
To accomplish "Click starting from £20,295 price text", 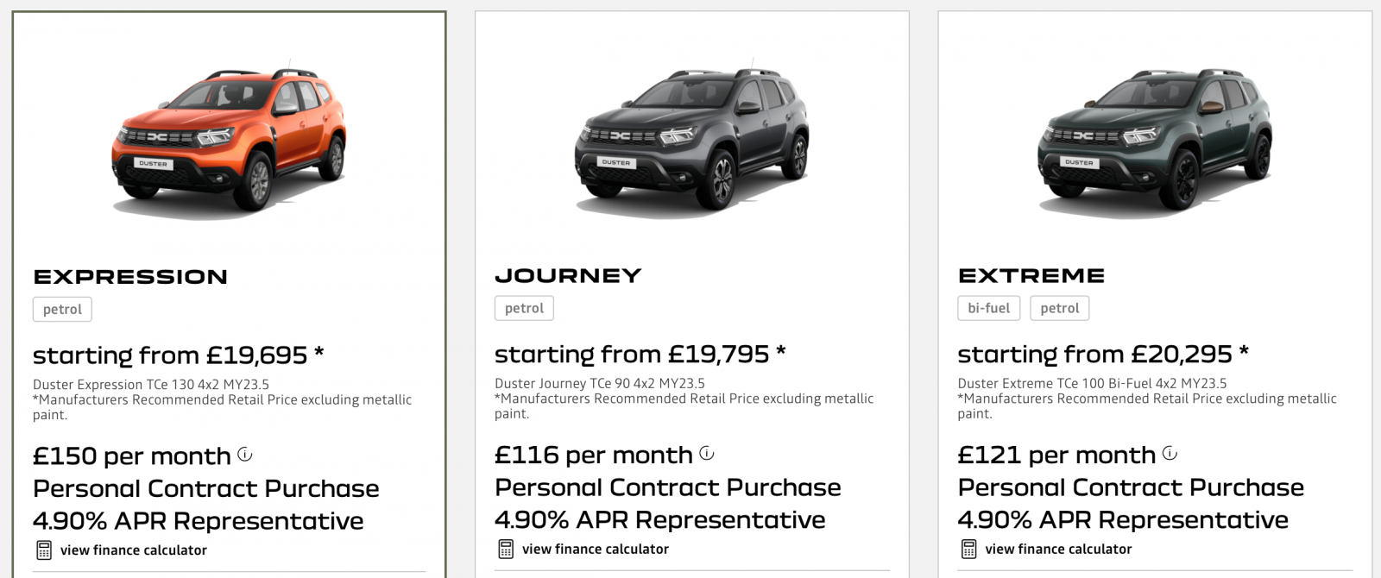I will 1103,355.
